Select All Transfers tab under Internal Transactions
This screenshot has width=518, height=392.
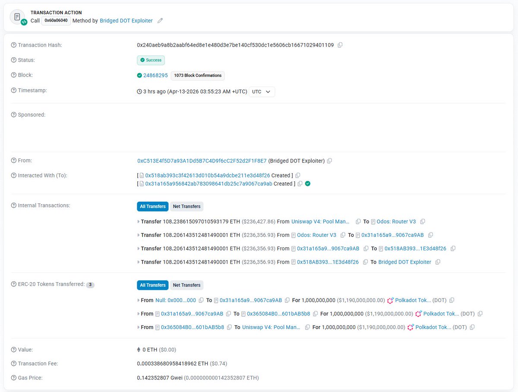pyautogui.click(x=153, y=206)
